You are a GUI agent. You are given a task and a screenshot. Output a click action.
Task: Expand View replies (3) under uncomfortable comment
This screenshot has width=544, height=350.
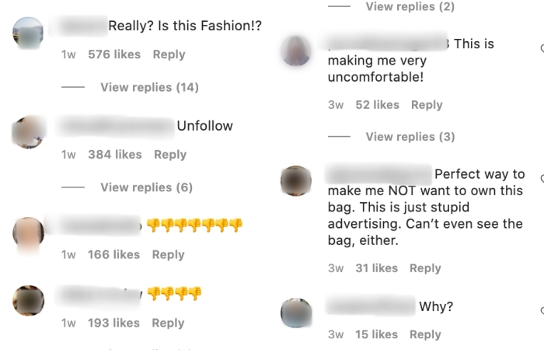point(410,137)
